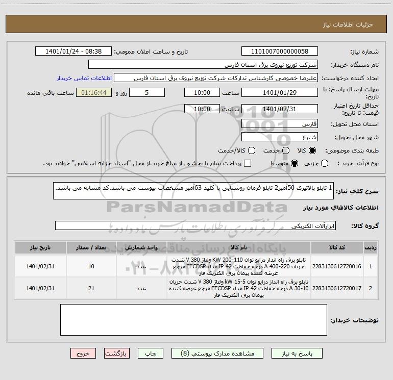Click the delivery city field شیراز
393x380 pixels.
point(280,137)
